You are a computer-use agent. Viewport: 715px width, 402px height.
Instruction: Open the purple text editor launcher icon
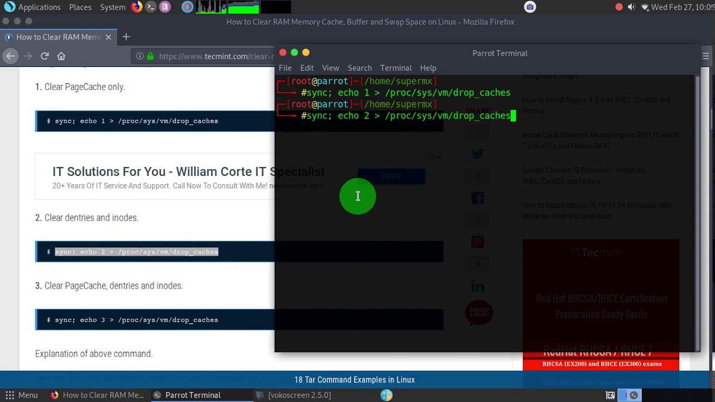165,7
